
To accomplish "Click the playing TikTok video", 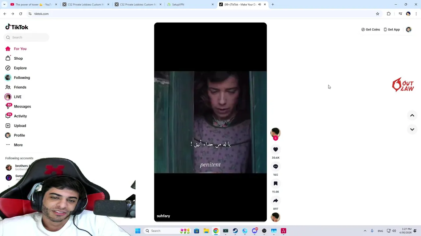I will click(210, 122).
